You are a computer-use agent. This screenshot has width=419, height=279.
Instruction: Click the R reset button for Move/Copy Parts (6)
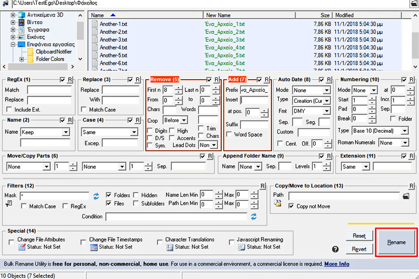pos(210,156)
